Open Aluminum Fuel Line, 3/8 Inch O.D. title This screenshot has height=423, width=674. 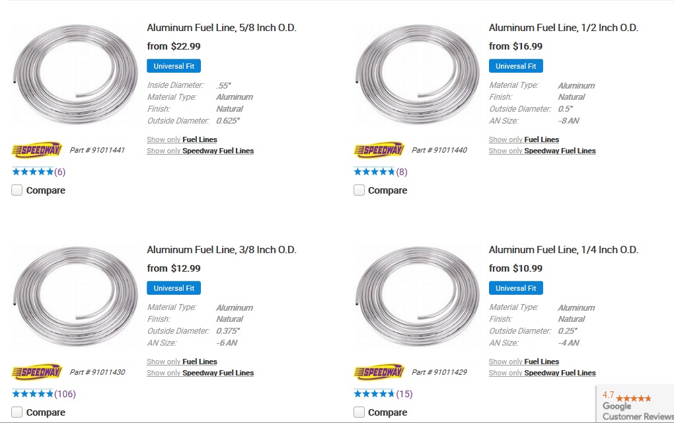[x=222, y=250]
